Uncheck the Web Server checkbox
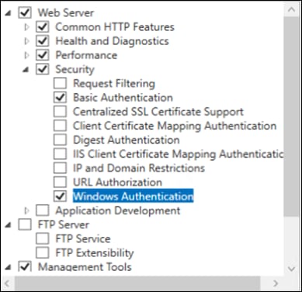This screenshot has height=292, width=302. [x=25, y=12]
